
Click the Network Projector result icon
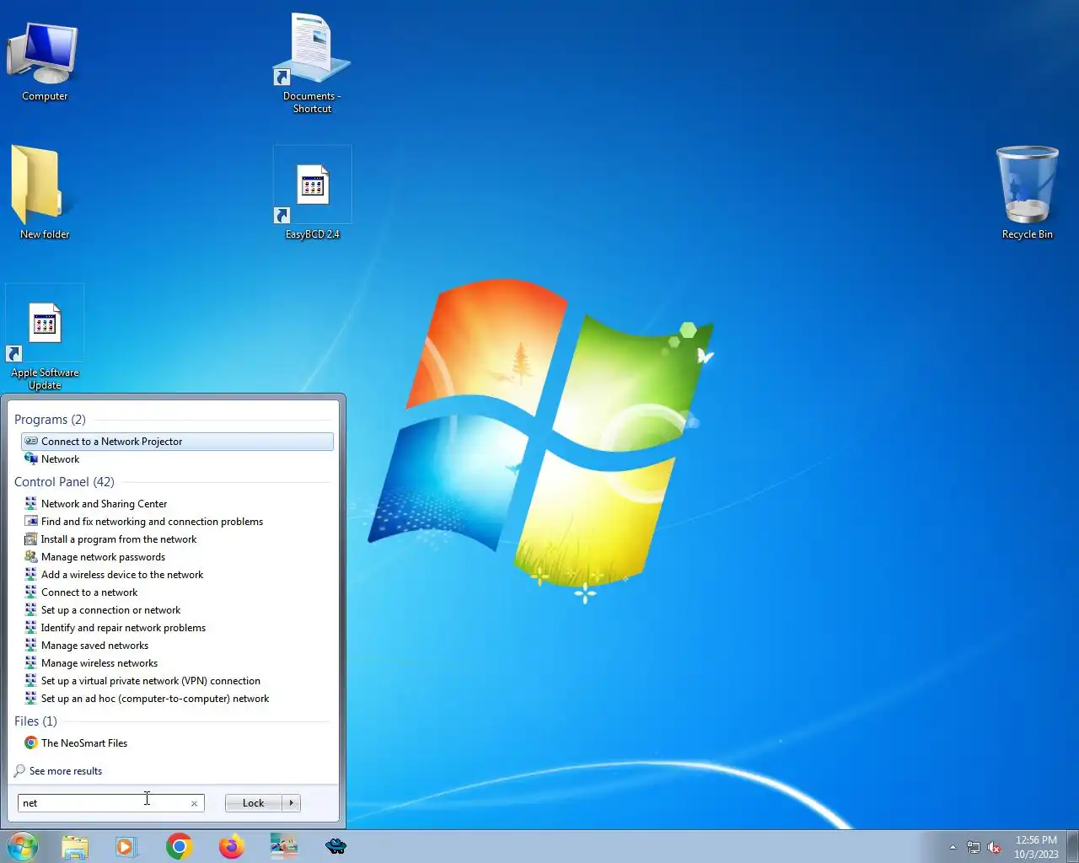[31, 442]
